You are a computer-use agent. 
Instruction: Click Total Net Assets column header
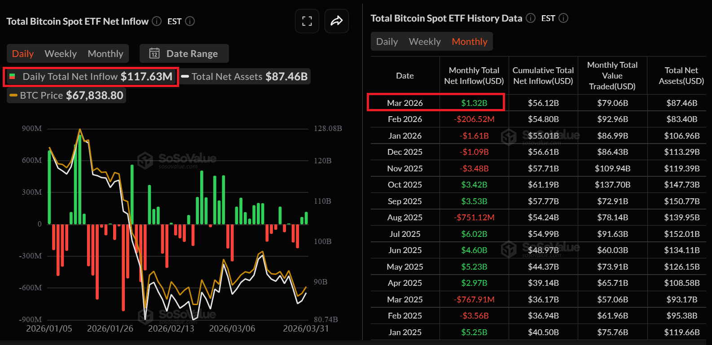click(x=681, y=76)
